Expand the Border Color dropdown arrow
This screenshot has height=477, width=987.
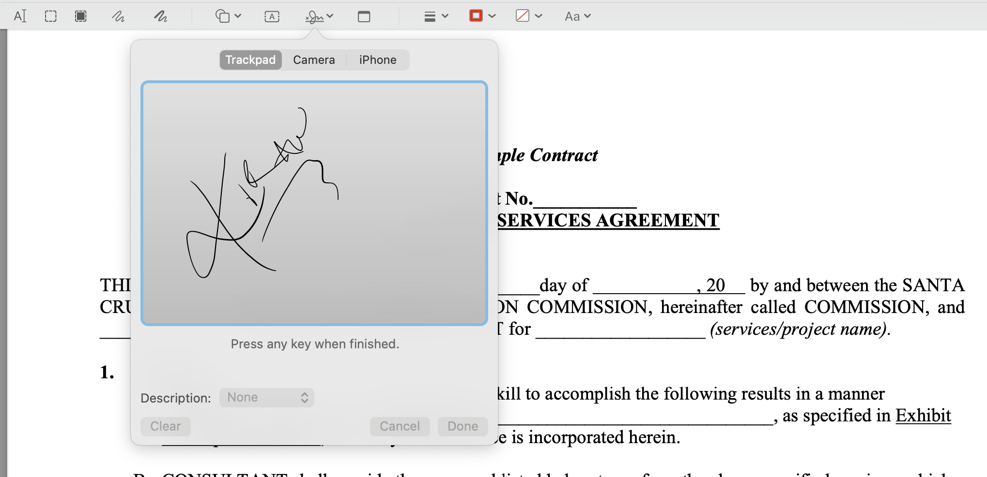492,16
